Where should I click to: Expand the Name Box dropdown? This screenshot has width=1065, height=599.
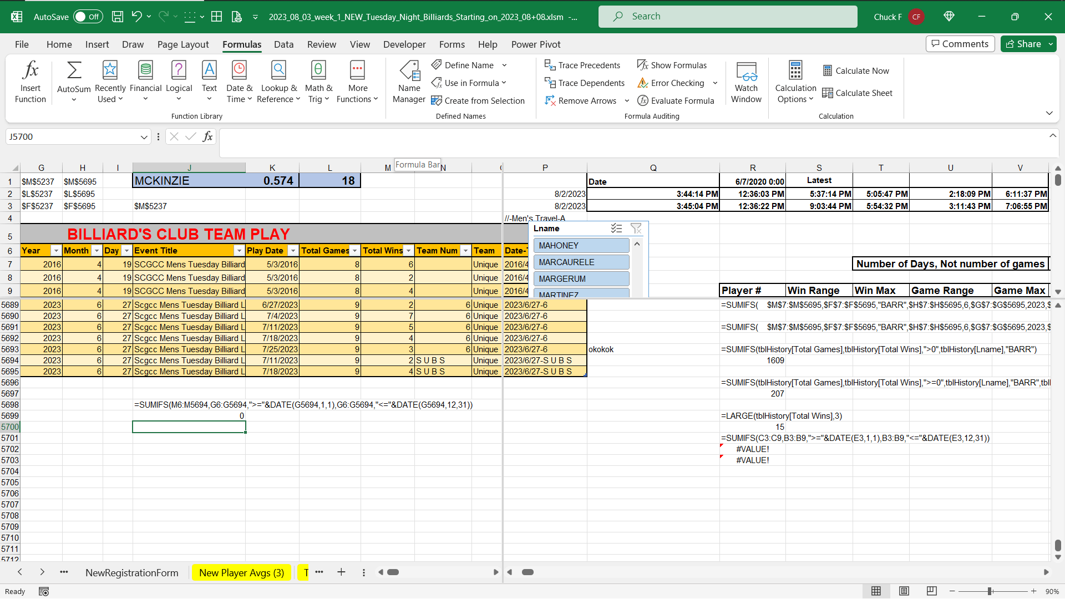[144, 137]
